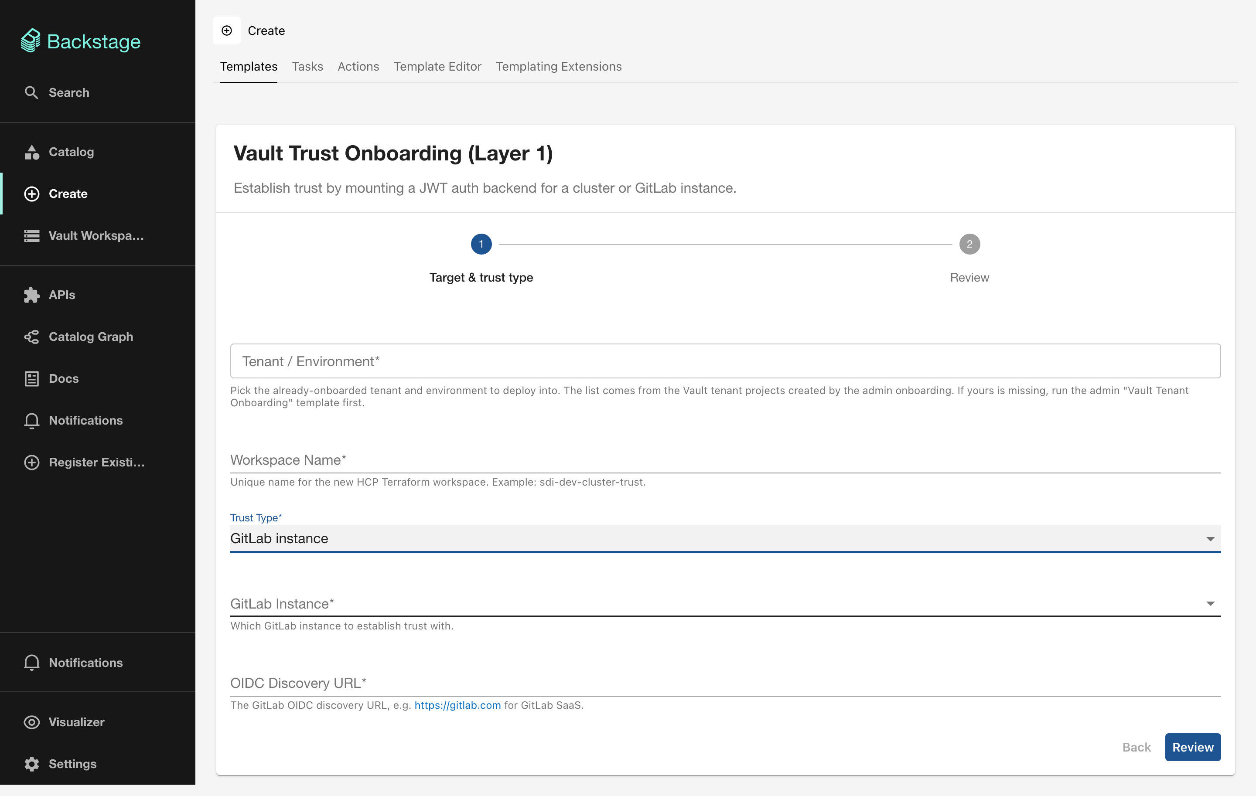1256x796 pixels.
Task: Follow the https://gitlab.com link
Action: click(x=457, y=705)
